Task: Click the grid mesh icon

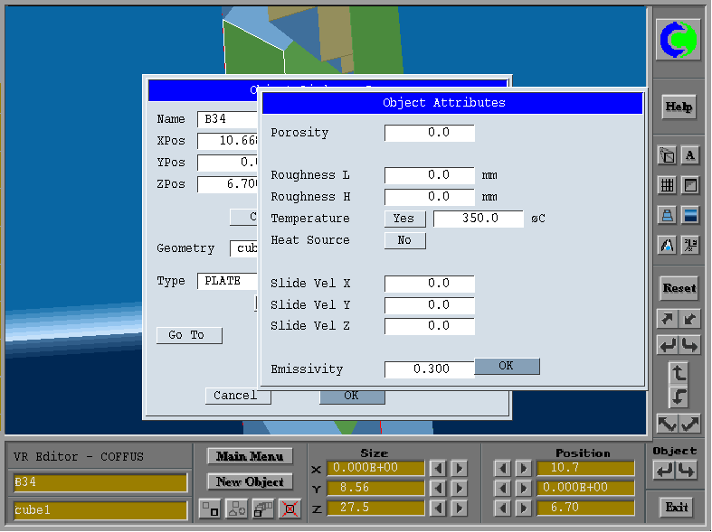Action: (x=667, y=185)
